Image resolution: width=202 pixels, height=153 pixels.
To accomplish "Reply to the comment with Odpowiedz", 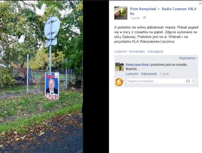I will (149, 74).
